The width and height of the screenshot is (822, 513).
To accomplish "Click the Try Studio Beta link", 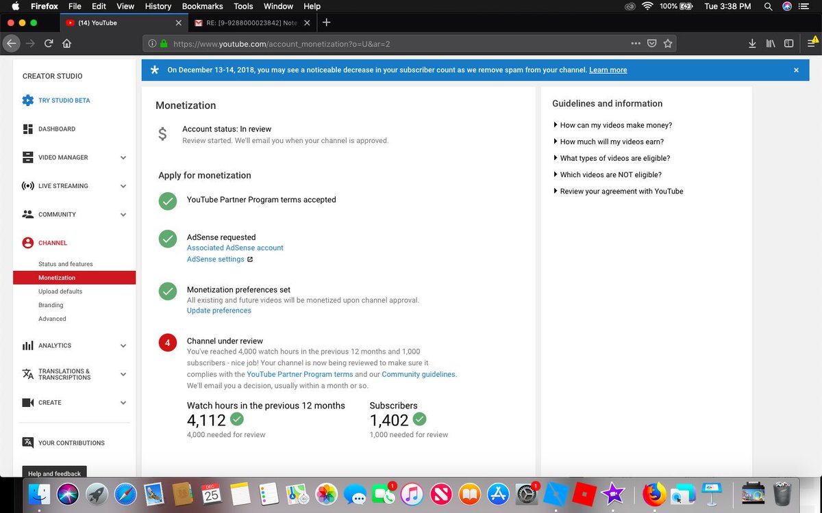I will coord(64,101).
